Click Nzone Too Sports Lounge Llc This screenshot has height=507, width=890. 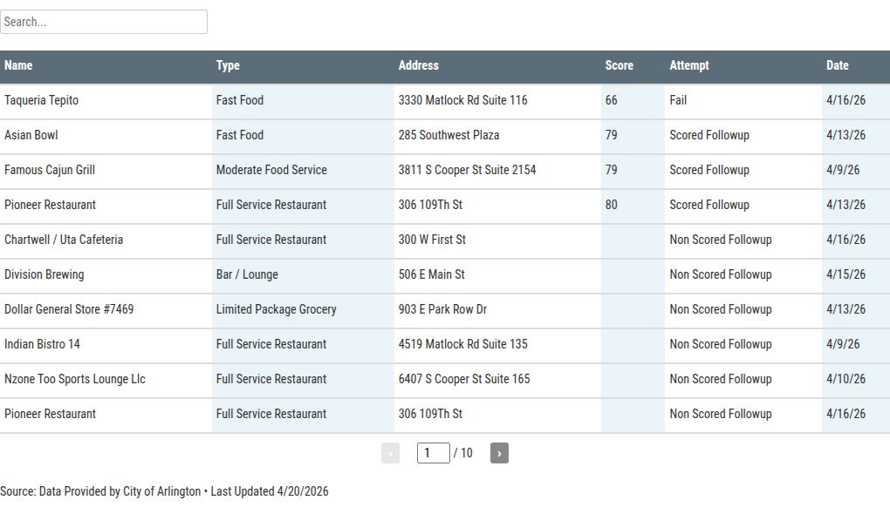click(75, 379)
